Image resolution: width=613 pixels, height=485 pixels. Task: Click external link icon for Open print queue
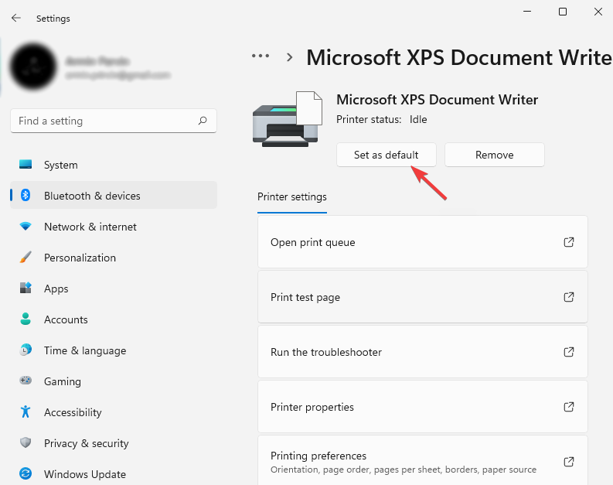coord(569,242)
